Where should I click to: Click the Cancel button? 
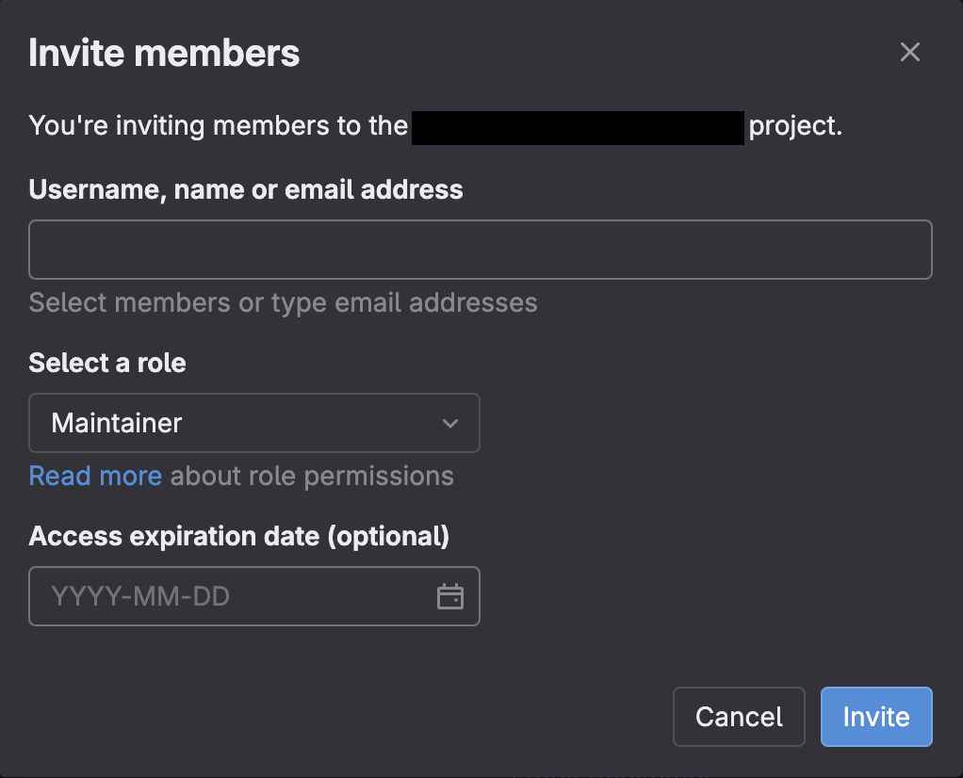click(x=739, y=717)
